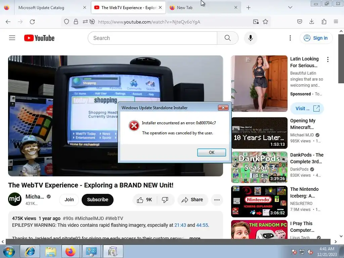Start voice search with the microphone icon
The height and width of the screenshot is (258, 344).
(x=251, y=38)
